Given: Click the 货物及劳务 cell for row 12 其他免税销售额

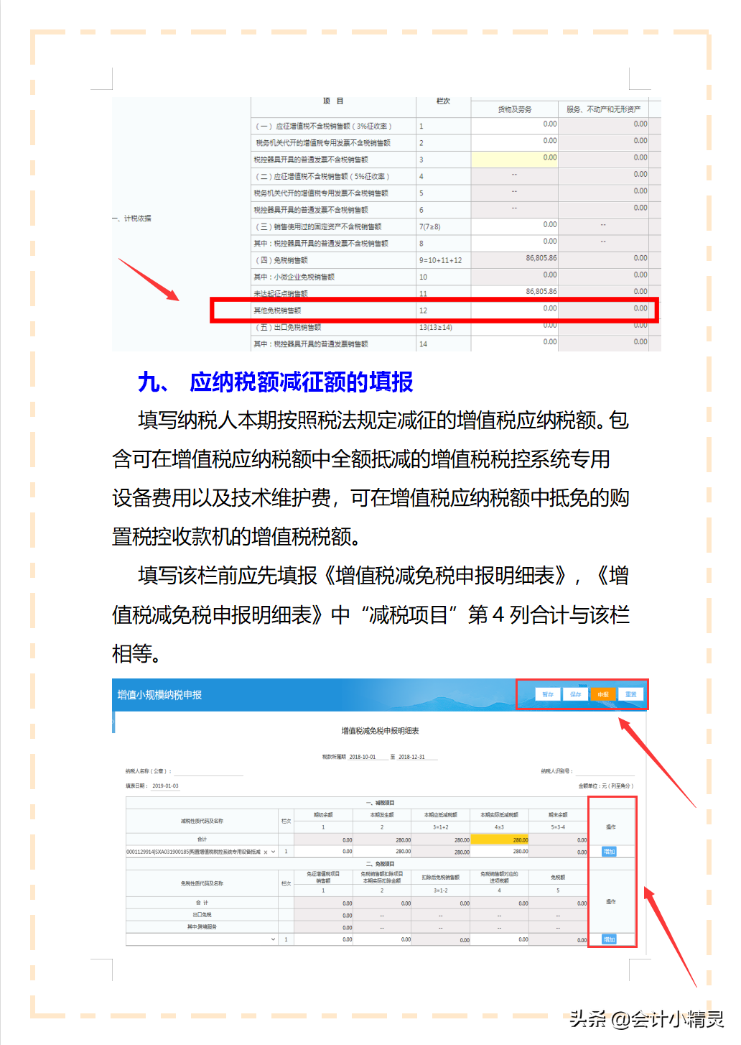Looking at the screenshot, I should 514,310.
